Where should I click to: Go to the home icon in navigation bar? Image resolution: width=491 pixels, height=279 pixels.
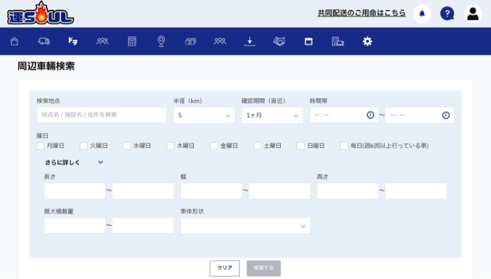coord(14,41)
